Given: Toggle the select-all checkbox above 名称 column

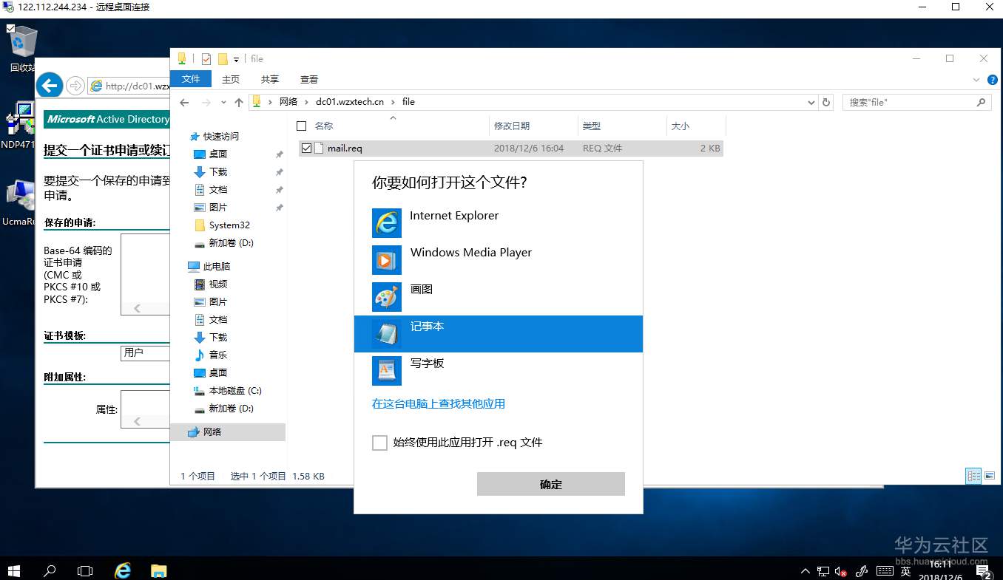Looking at the screenshot, I should click(301, 126).
